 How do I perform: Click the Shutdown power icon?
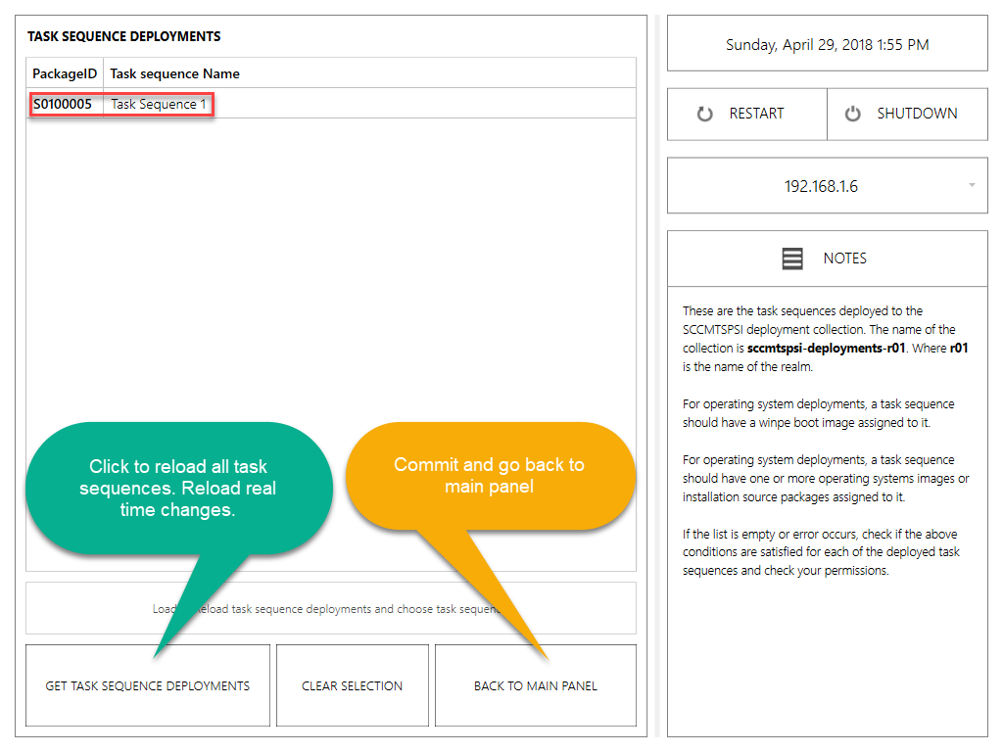tap(852, 114)
